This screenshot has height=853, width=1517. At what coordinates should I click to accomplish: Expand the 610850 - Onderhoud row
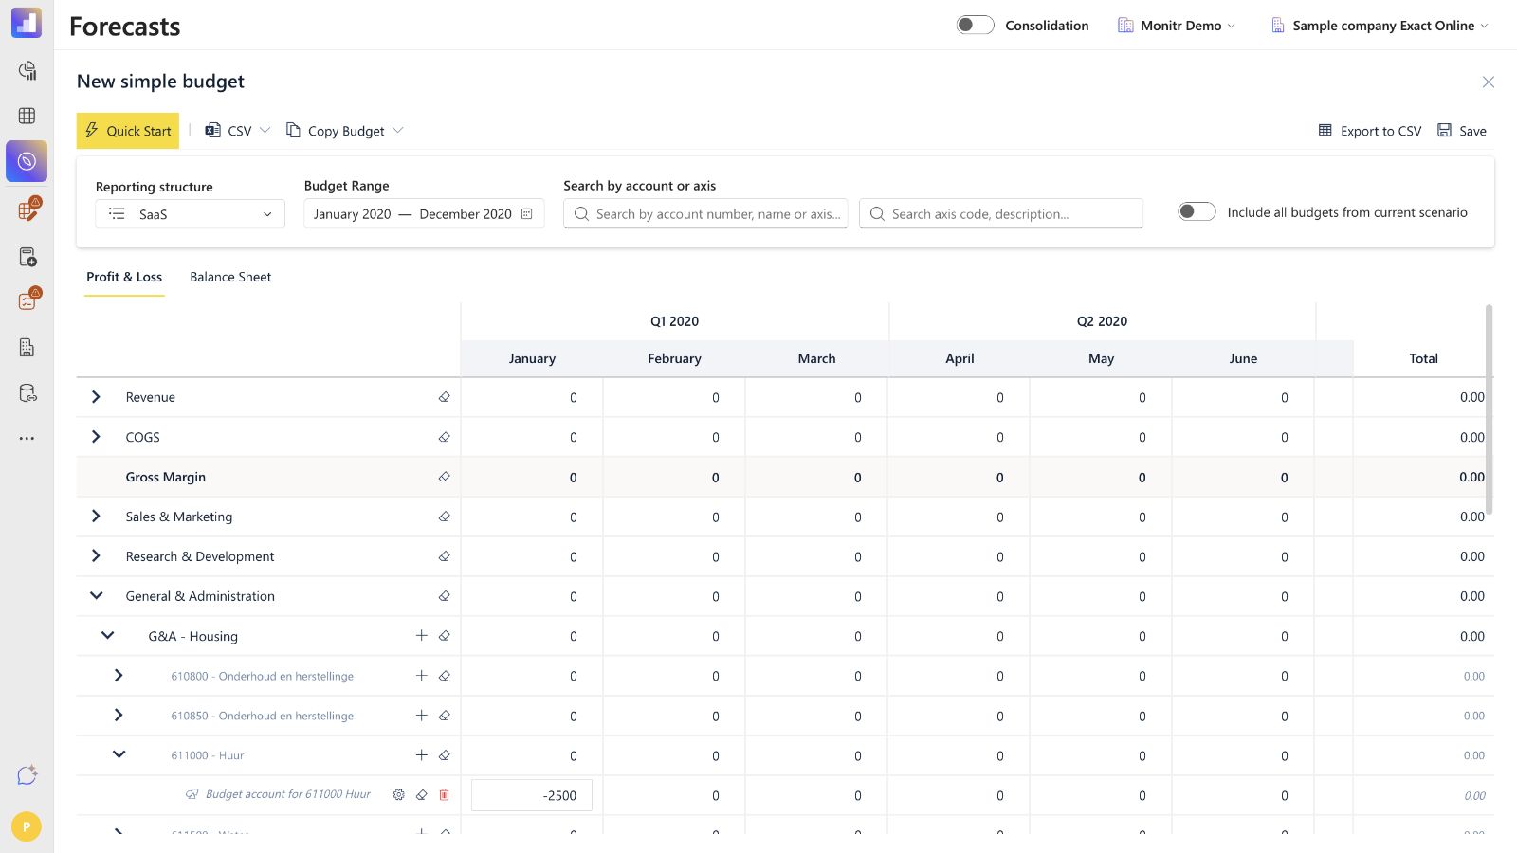coord(119,716)
